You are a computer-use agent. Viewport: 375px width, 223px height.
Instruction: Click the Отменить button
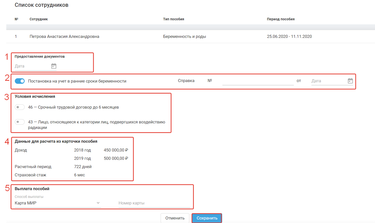coord(175,218)
